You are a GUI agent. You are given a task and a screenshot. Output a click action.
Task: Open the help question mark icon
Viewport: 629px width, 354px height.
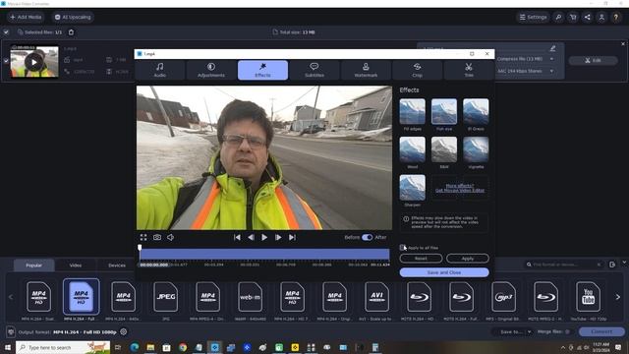[616, 18]
